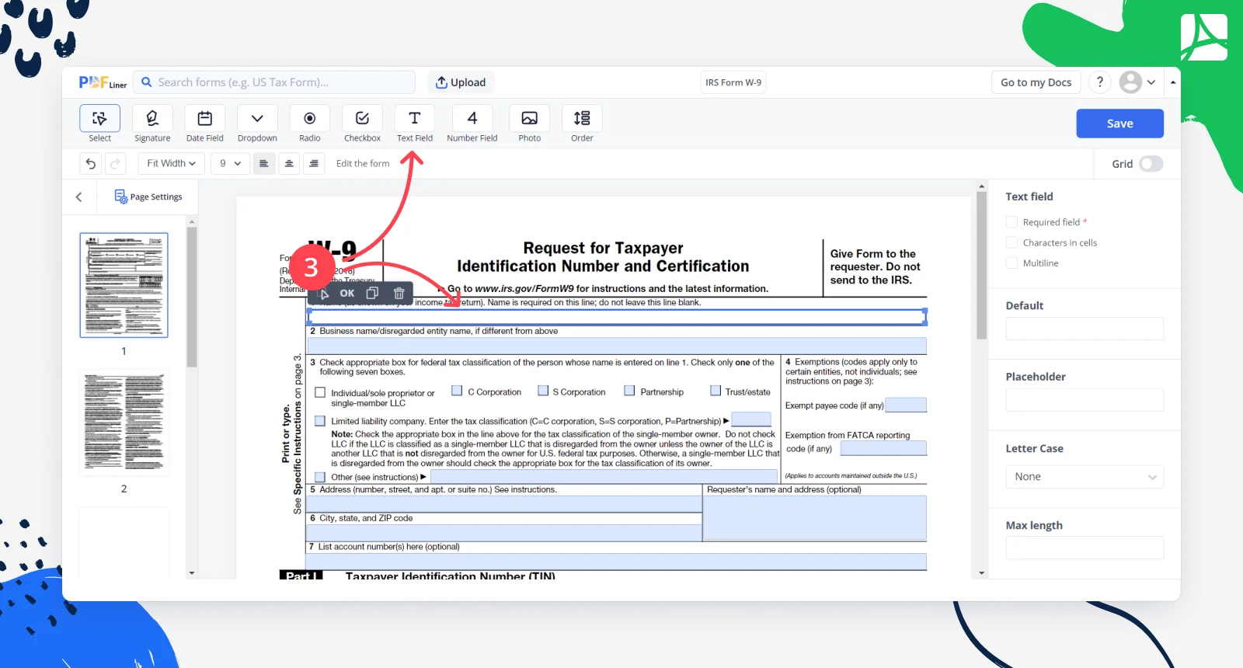This screenshot has width=1243, height=668.
Task: Tick the C Corporation checkbox
Action: tap(457, 391)
